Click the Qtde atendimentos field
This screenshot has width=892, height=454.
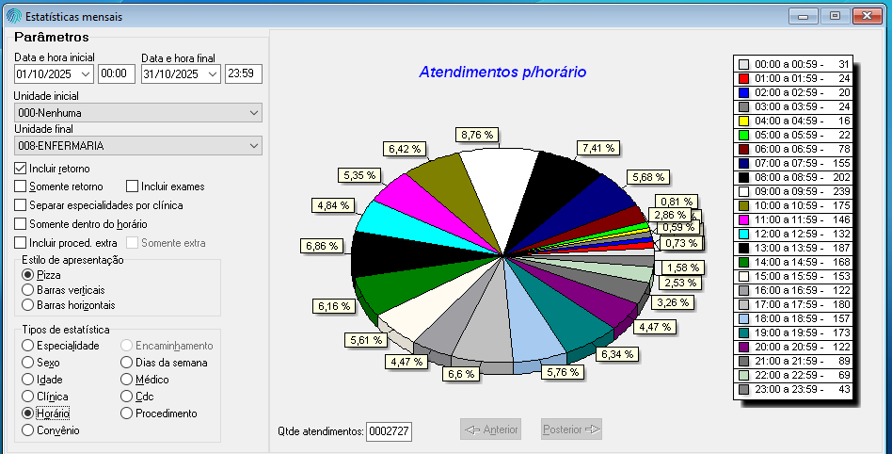[x=389, y=430]
